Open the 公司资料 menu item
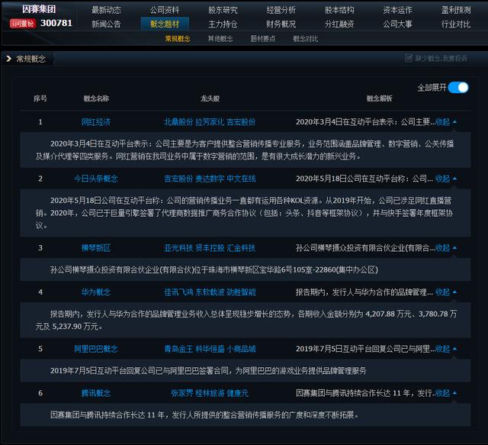The width and height of the screenshot is (488, 445). pyautogui.click(x=165, y=10)
